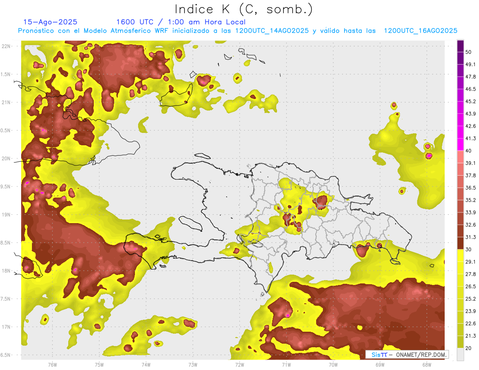Click the colorbar value "40"
The width and height of the screenshot is (479, 370).
(469, 151)
